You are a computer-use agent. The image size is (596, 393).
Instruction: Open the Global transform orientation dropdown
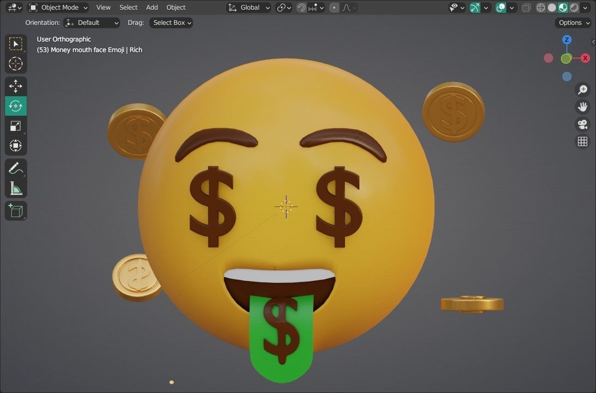click(x=249, y=7)
